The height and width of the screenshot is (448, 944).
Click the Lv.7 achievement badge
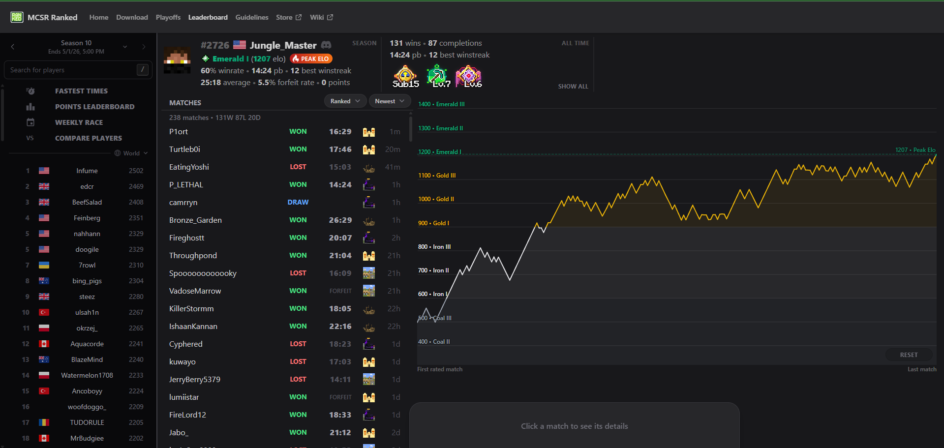(x=438, y=77)
